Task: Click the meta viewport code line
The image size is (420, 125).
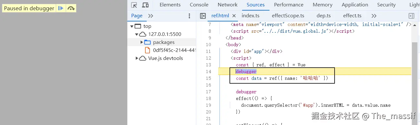Action: click(321, 24)
